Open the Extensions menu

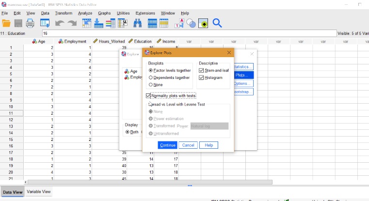(145, 13)
